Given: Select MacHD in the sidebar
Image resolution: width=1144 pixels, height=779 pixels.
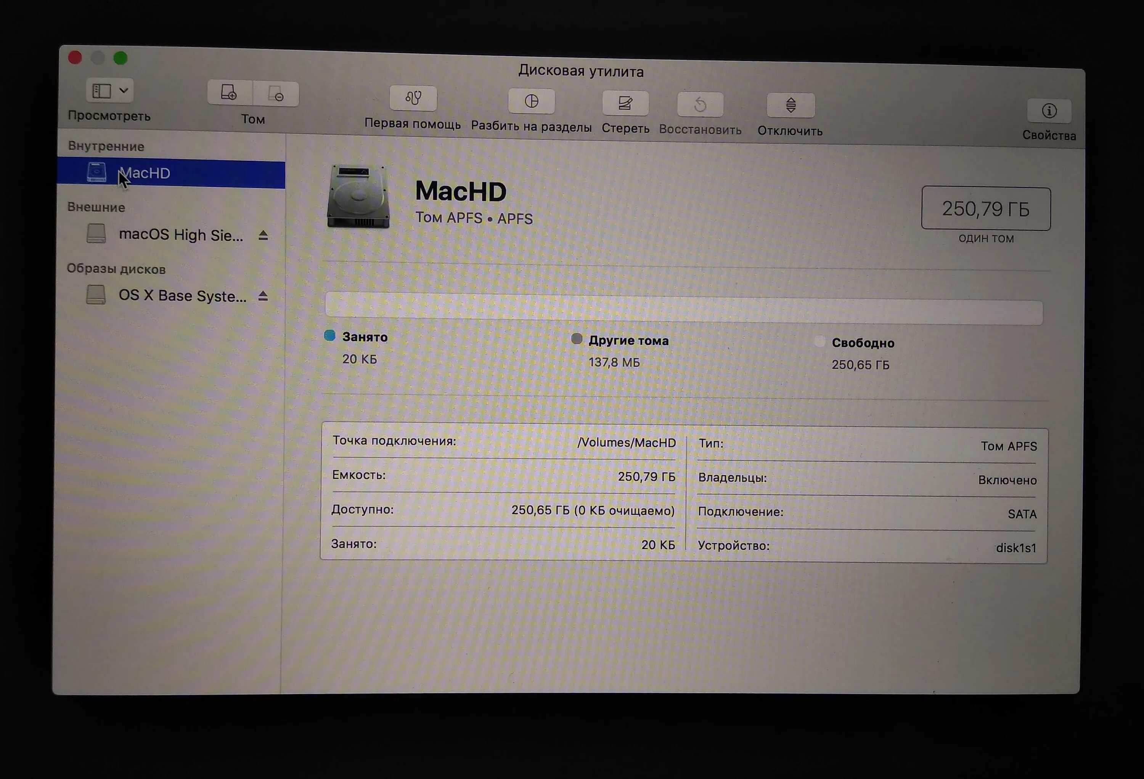Looking at the screenshot, I should (171, 173).
